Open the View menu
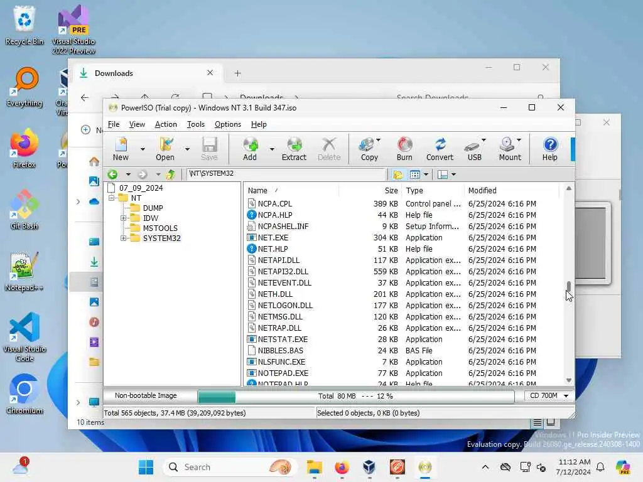 click(x=137, y=124)
